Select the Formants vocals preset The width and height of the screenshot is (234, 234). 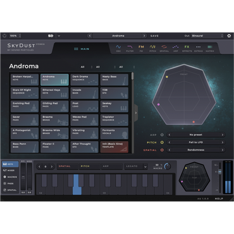[x=114, y=133]
